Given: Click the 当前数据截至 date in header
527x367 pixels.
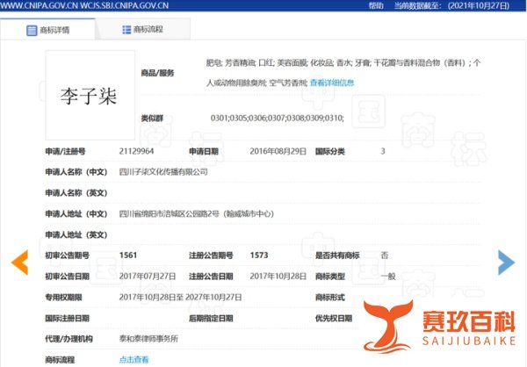Looking at the screenshot, I should (451, 6).
